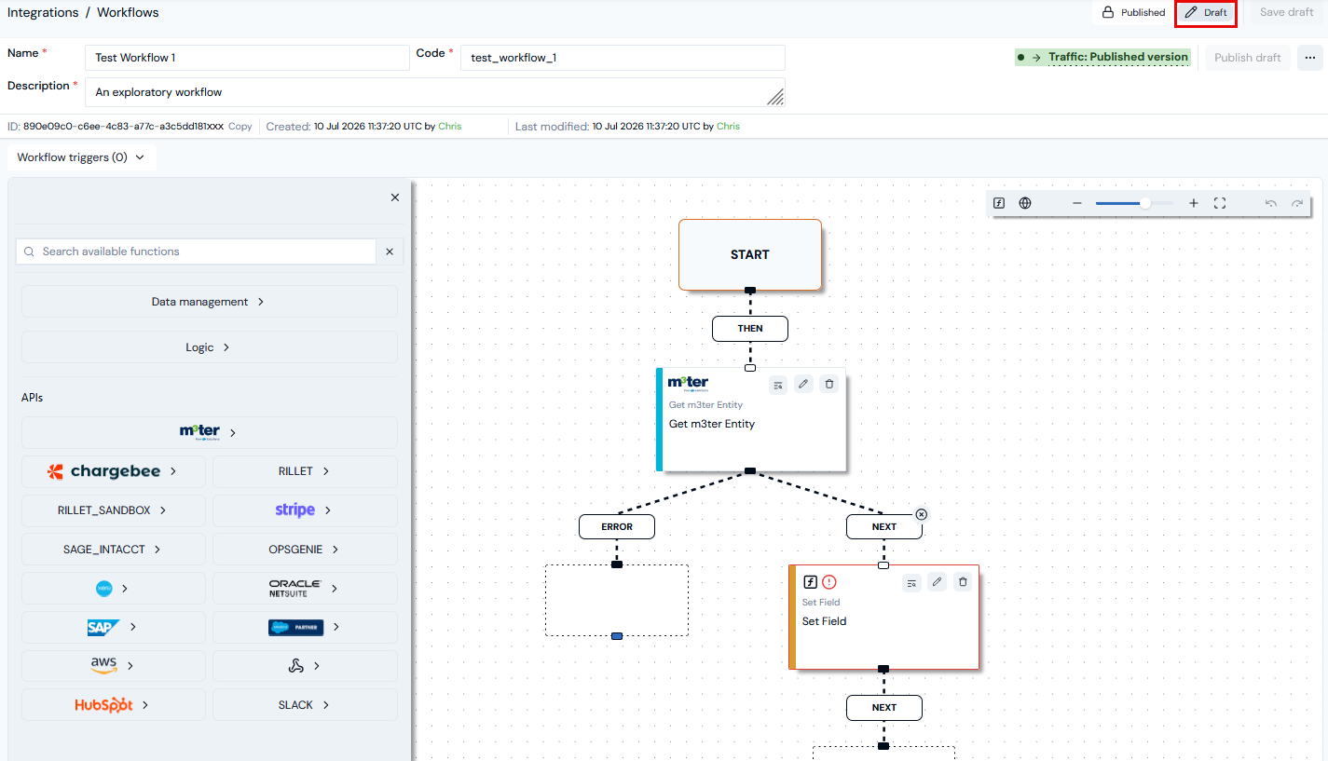Expand the Chargebee API functions
The height and width of the screenshot is (761, 1328).
pos(115,471)
